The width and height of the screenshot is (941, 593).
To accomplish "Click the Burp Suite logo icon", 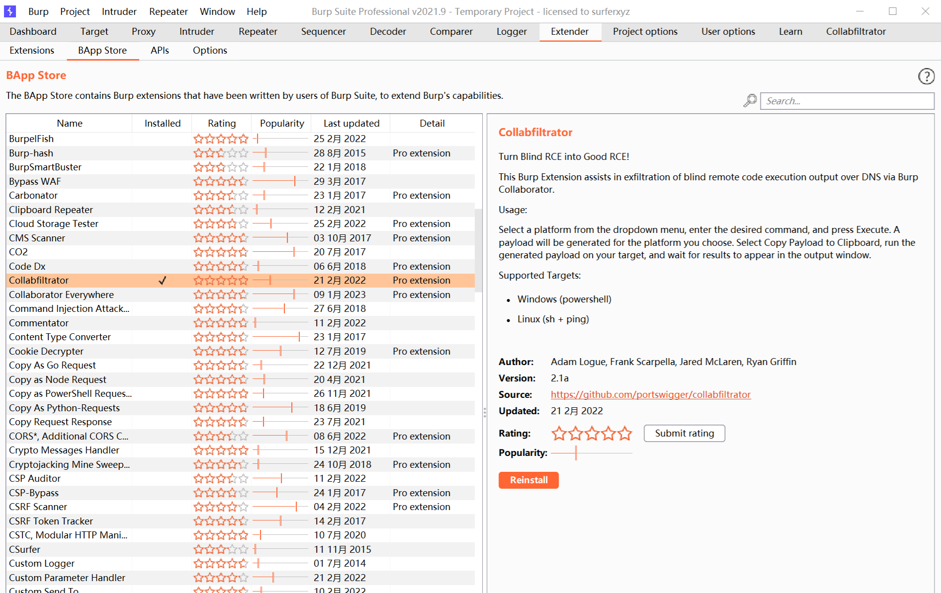I will [x=10, y=11].
